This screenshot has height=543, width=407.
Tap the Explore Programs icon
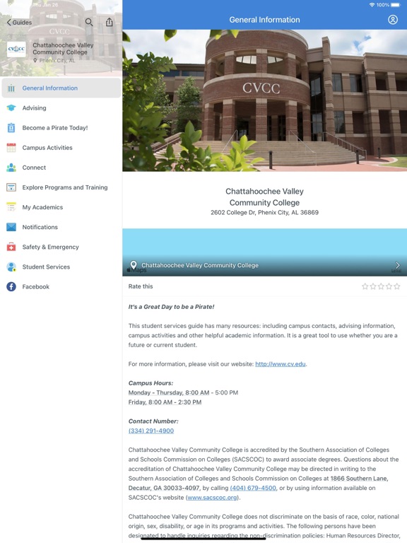click(x=11, y=187)
